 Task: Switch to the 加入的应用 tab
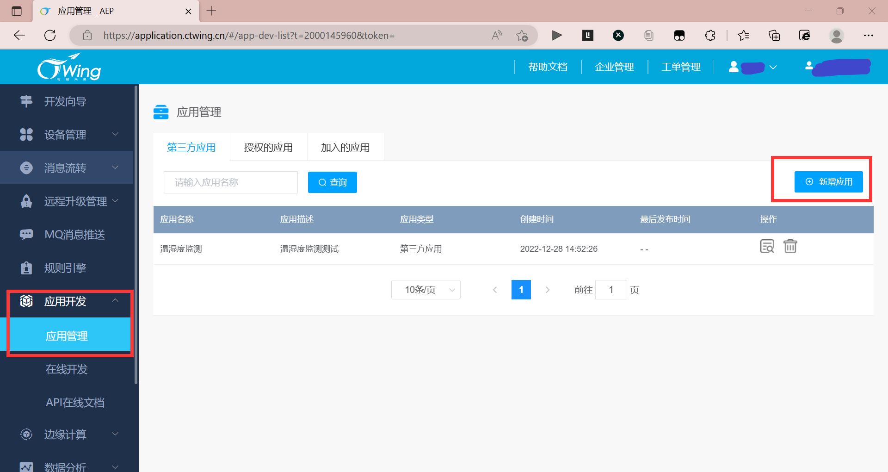click(x=345, y=147)
